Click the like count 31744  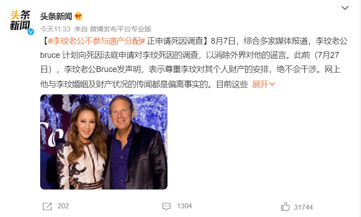[303, 207]
